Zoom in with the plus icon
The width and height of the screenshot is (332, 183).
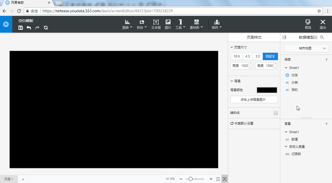pyautogui.click(x=211, y=179)
